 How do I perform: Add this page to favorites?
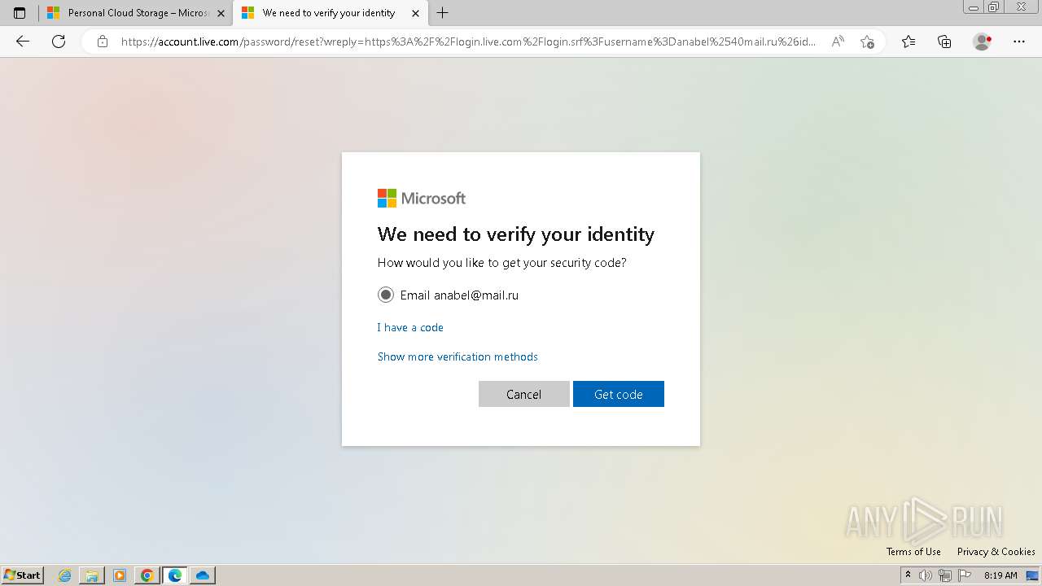(x=867, y=42)
